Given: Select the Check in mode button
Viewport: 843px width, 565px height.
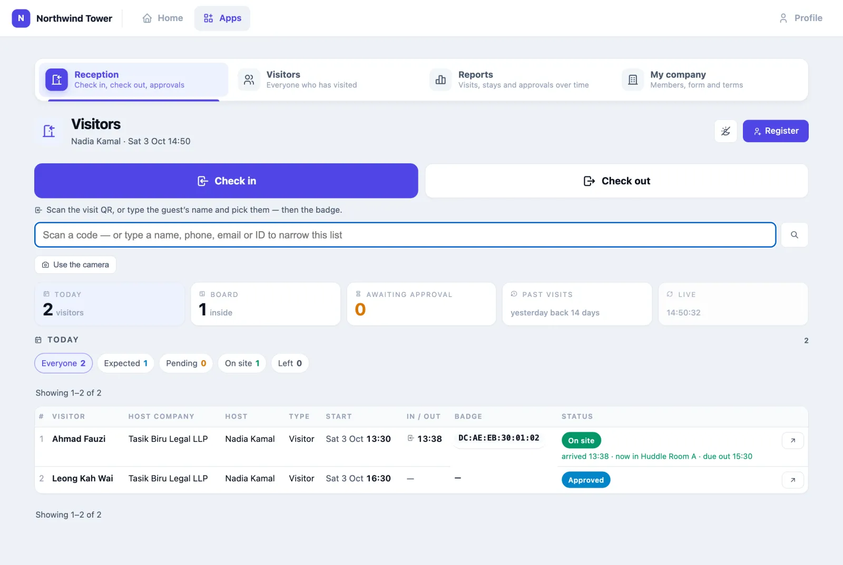Looking at the screenshot, I should pyautogui.click(x=226, y=181).
